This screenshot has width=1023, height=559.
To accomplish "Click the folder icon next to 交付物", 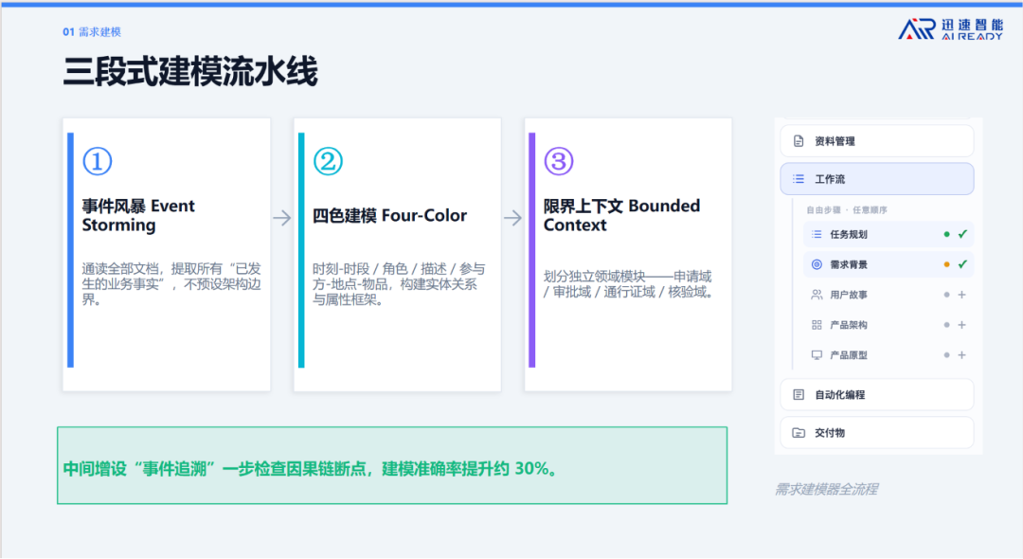I will tap(798, 432).
